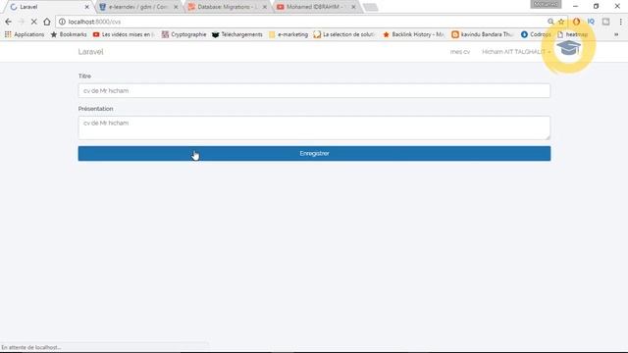Open the Codrops bookmark
The width and height of the screenshot is (628, 353).
click(x=536, y=34)
